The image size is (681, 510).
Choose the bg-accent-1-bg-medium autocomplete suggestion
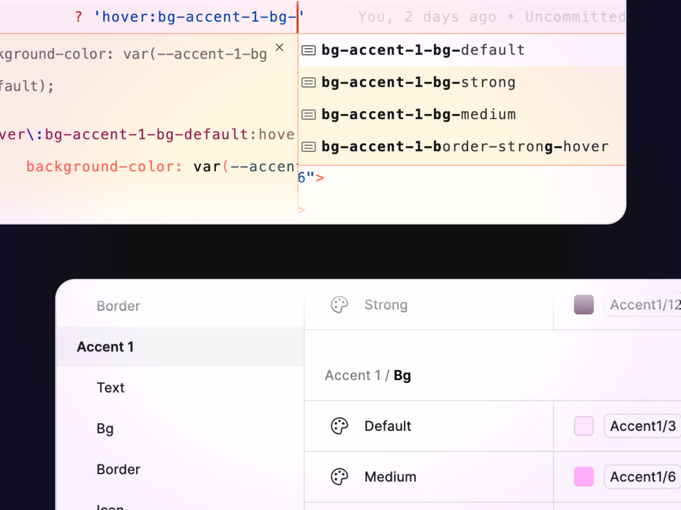(x=462, y=115)
